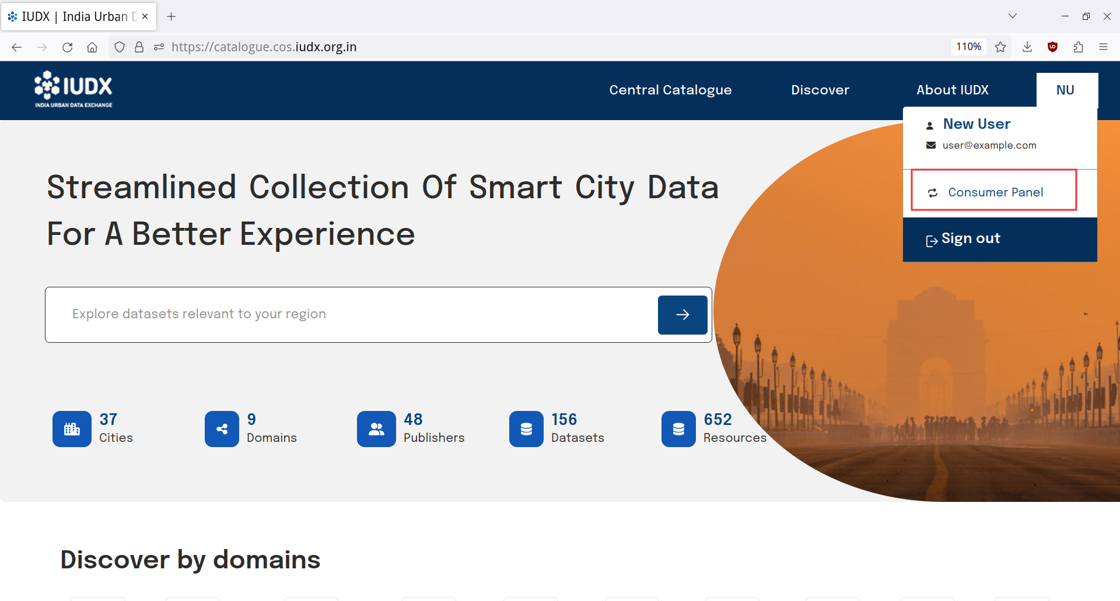Image resolution: width=1120 pixels, height=601 pixels.
Task: Click the Publishers people icon
Action: tap(376, 429)
